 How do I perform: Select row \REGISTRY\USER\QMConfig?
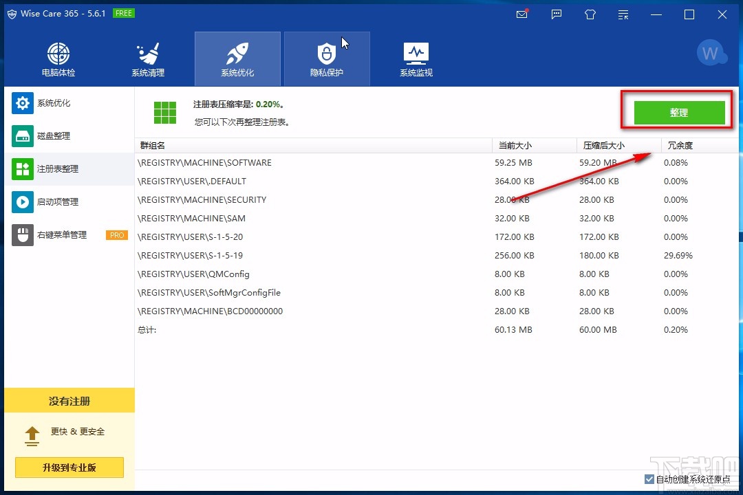click(436, 274)
